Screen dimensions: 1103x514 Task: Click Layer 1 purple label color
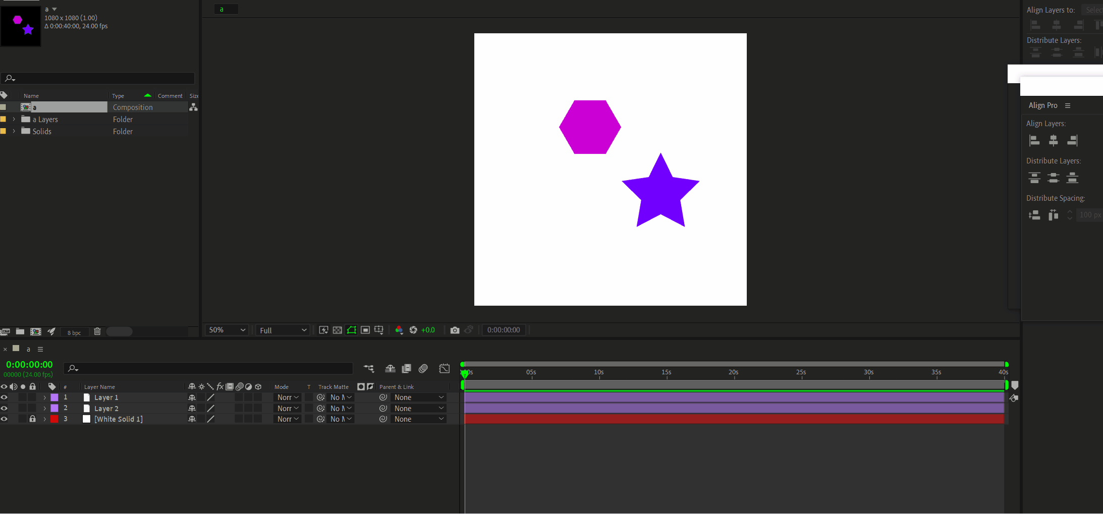coord(54,397)
